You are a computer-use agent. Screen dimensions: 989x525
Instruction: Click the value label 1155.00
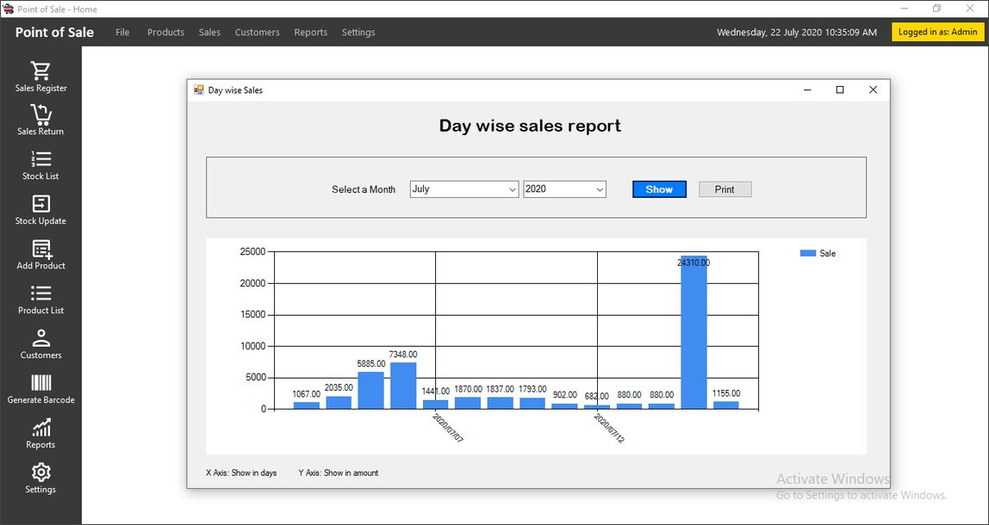click(x=726, y=393)
